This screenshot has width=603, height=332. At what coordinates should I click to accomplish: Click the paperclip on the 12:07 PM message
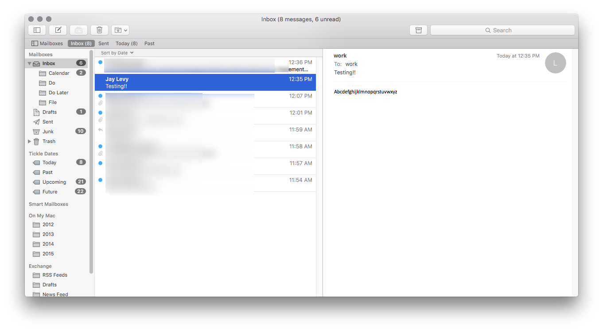click(x=100, y=102)
